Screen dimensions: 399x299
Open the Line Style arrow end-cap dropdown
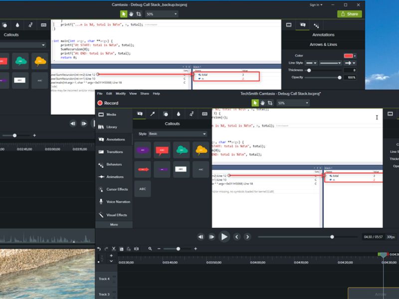(x=350, y=63)
